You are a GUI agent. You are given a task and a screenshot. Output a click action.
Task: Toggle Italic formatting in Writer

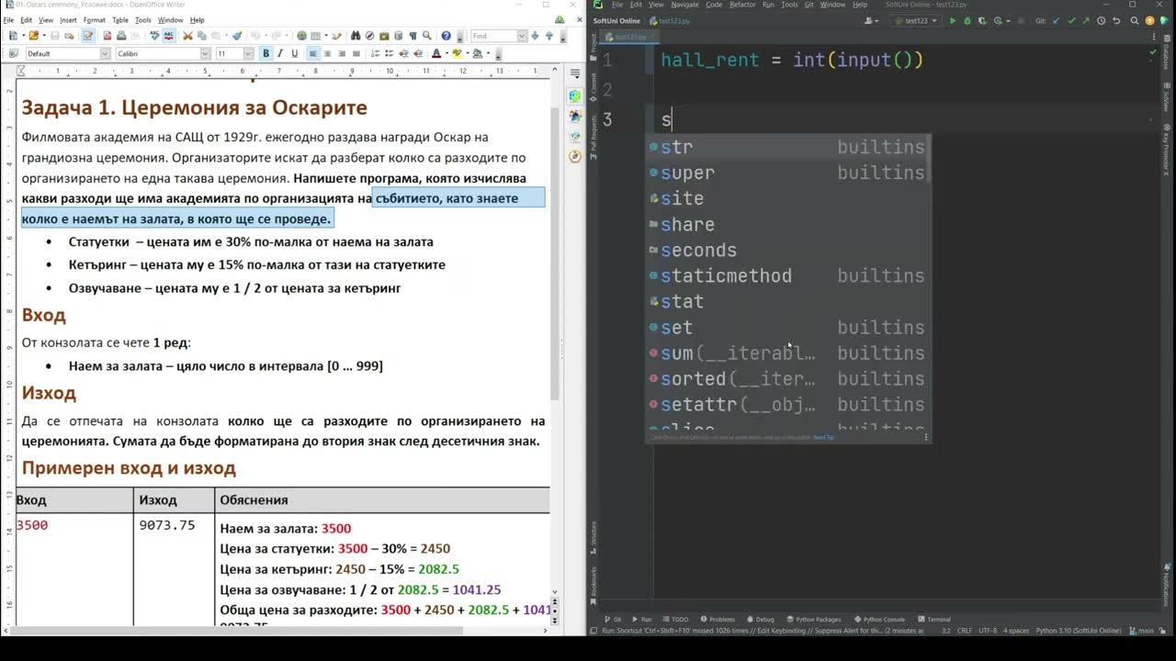279,53
